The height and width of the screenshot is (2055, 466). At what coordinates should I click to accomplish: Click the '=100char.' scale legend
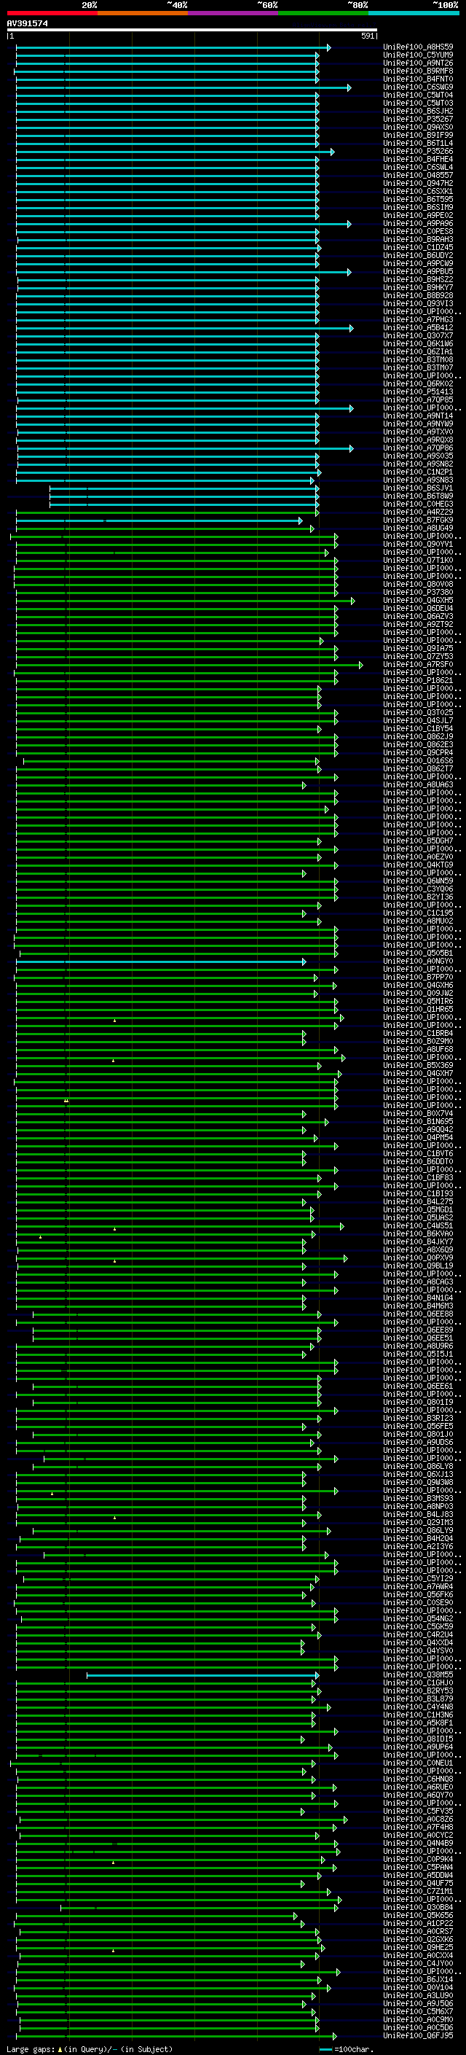tap(346, 2048)
